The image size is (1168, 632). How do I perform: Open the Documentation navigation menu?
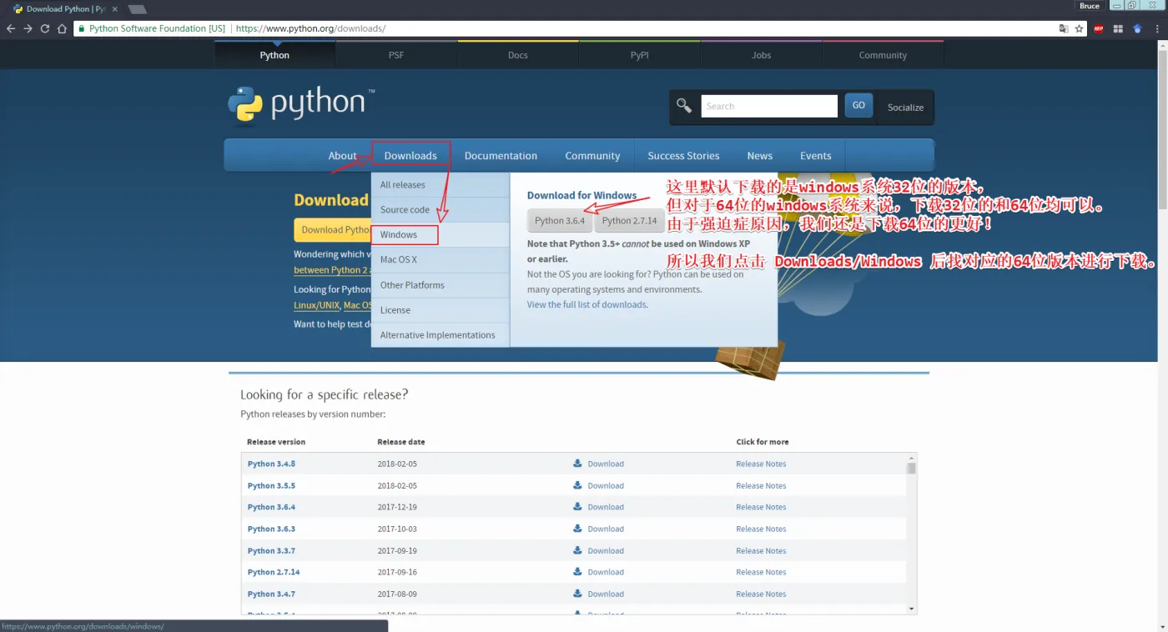click(501, 156)
